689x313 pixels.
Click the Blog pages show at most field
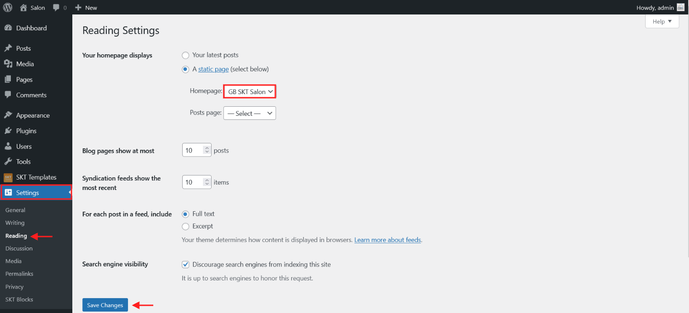197,150
